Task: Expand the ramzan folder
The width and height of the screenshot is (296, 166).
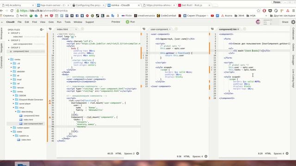Action: pyautogui.click(x=11, y=88)
